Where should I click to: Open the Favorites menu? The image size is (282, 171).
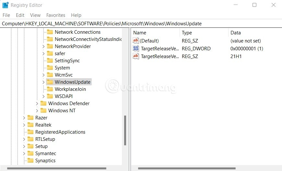tap(55, 15)
